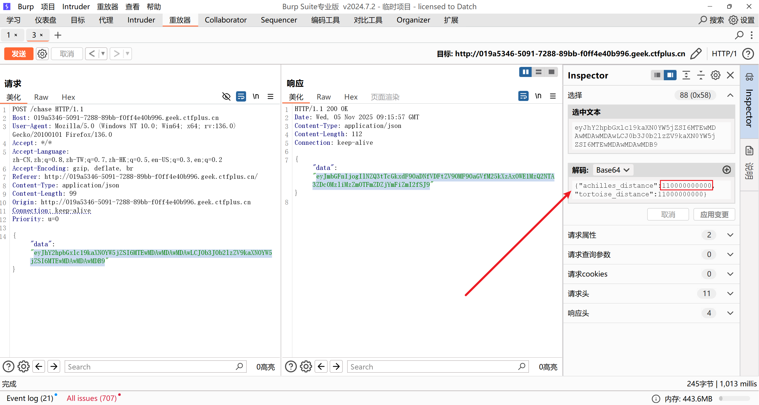The width and height of the screenshot is (759, 405).
Task: Click the memory usage progress bar
Action: [734, 398]
